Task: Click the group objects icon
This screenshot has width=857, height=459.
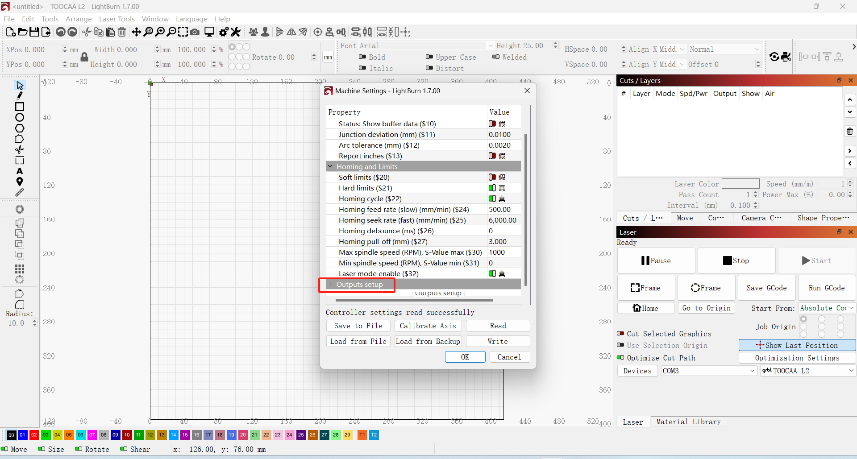Action: point(254,32)
